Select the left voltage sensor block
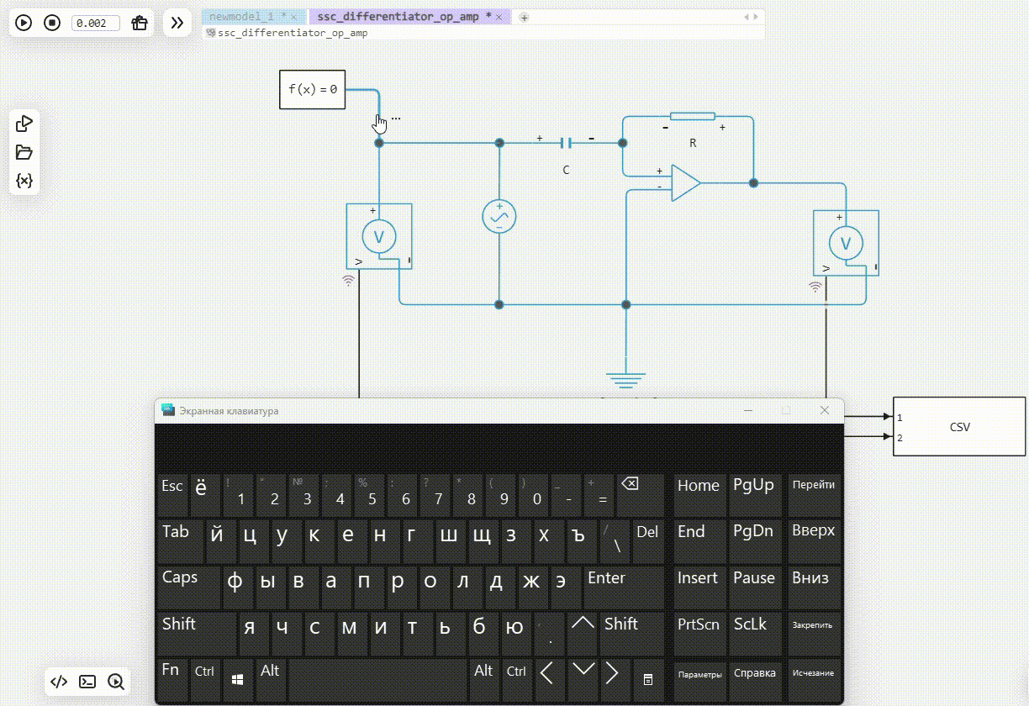Image resolution: width=1029 pixels, height=706 pixels. 378,236
